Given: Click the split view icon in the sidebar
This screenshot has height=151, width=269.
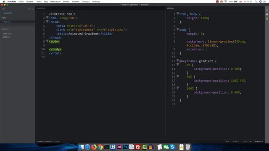Looking at the screenshot, I should [x=33, y=9].
